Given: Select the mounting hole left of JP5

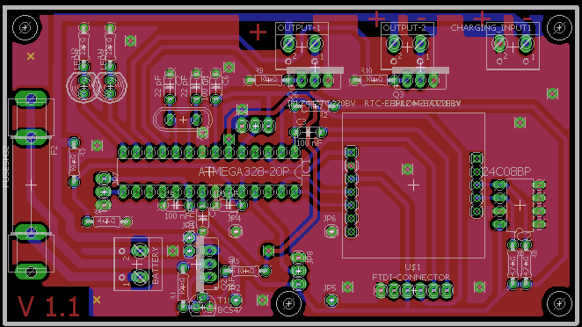Looking at the screenshot, I should (x=288, y=304).
